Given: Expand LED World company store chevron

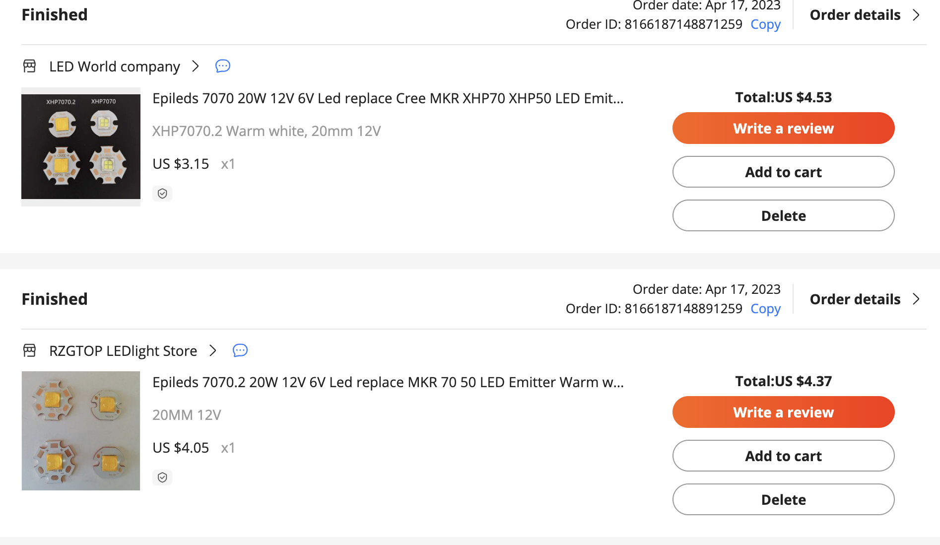Looking at the screenshot, I should coord(196,66).
